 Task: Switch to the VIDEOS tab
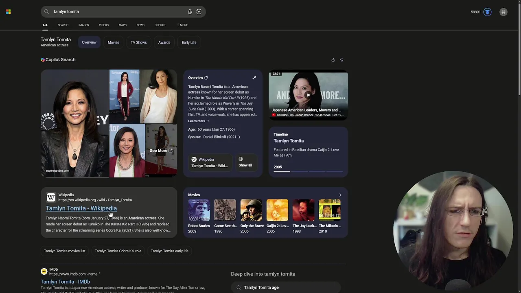[104, 25]
